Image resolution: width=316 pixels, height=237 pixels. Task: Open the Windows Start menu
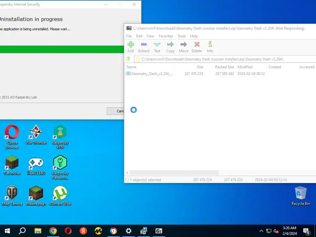click(x=7, y=231)
